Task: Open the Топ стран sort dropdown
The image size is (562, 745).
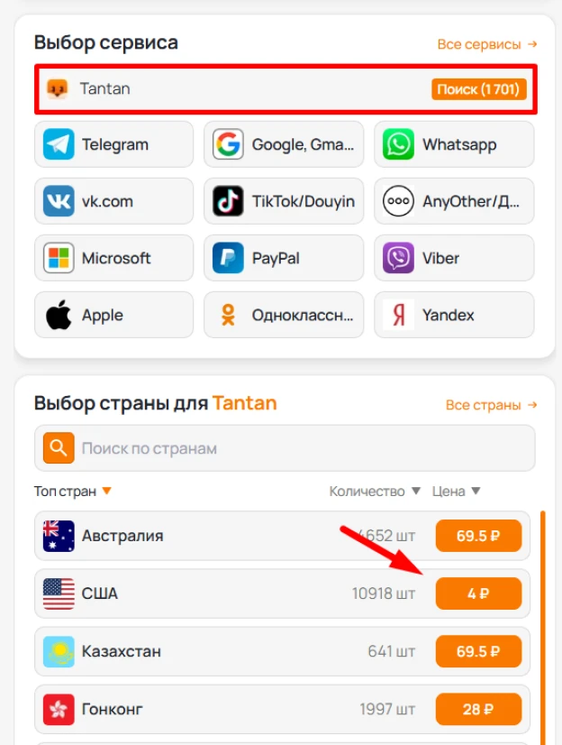Action: tap(106, 491)
